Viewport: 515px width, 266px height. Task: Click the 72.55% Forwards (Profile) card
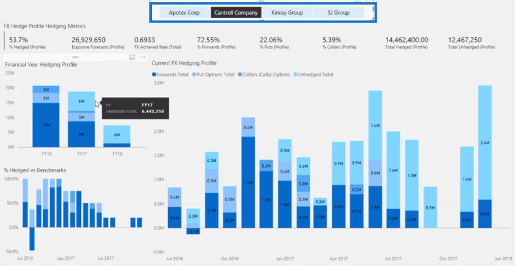point(216,43)
